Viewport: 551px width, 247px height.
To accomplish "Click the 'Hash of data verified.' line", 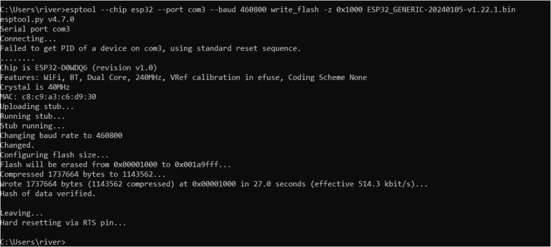I will tap(48, 194).
